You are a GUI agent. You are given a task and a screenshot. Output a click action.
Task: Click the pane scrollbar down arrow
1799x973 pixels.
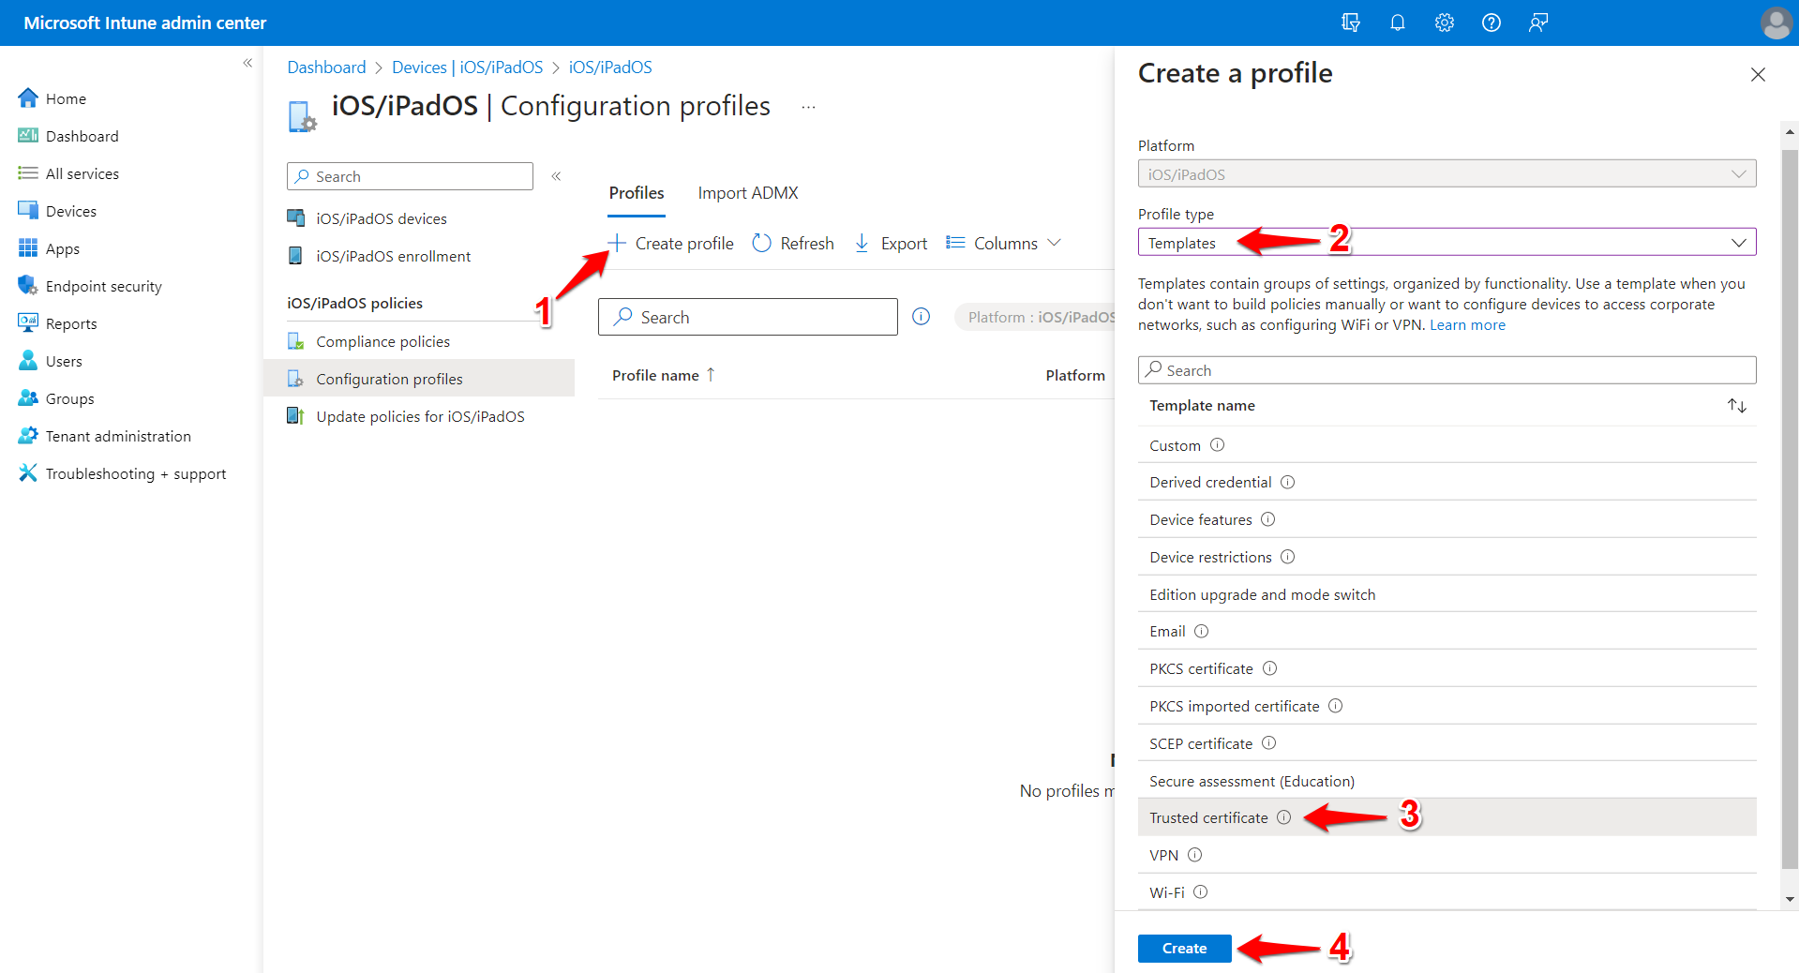tap(1790, 900)
